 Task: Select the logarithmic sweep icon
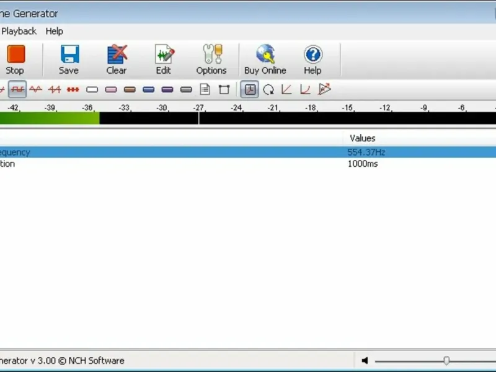(305, 89)
